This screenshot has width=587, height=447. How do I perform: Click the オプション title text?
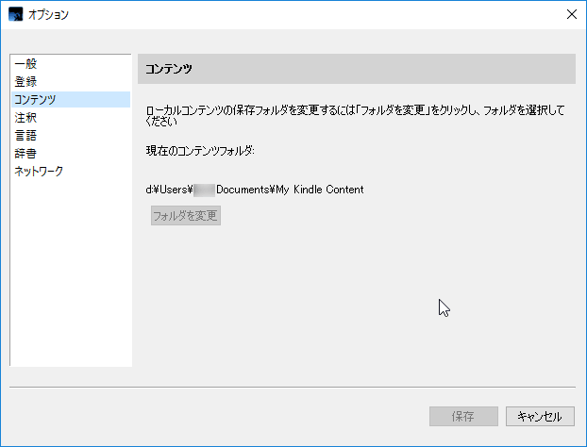click(x=49, y=14)
